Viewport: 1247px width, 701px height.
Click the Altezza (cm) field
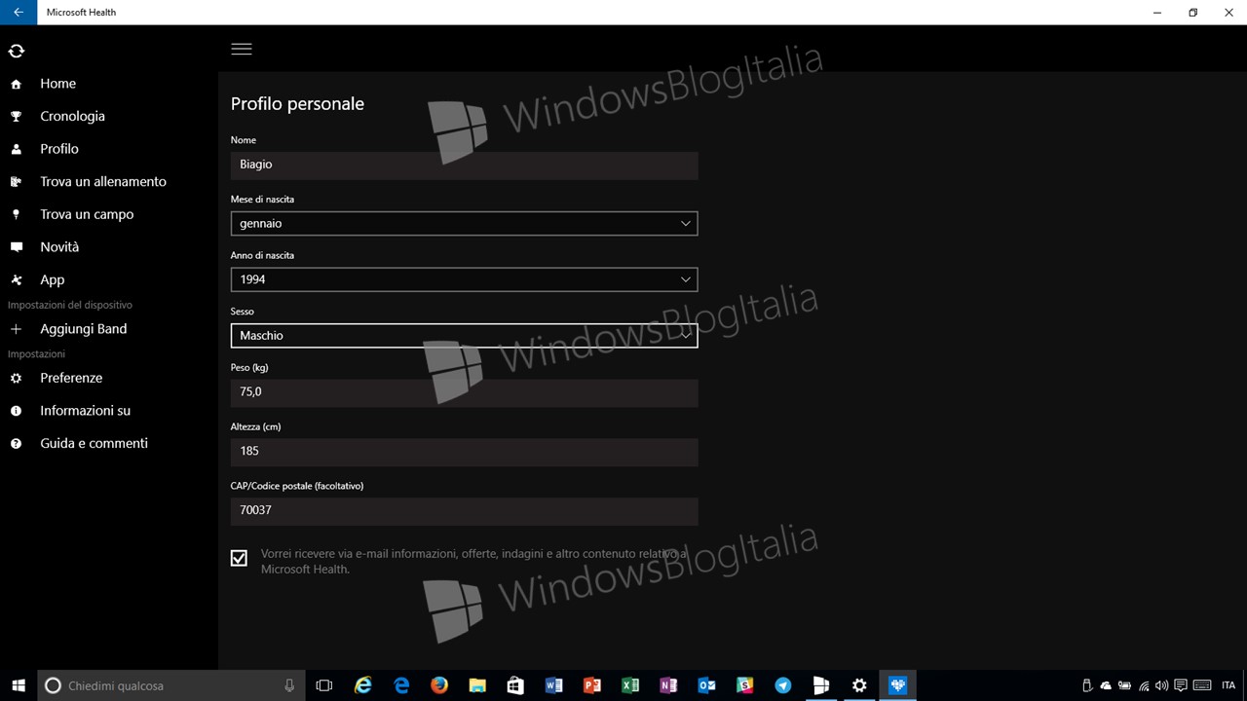(464, 452)
